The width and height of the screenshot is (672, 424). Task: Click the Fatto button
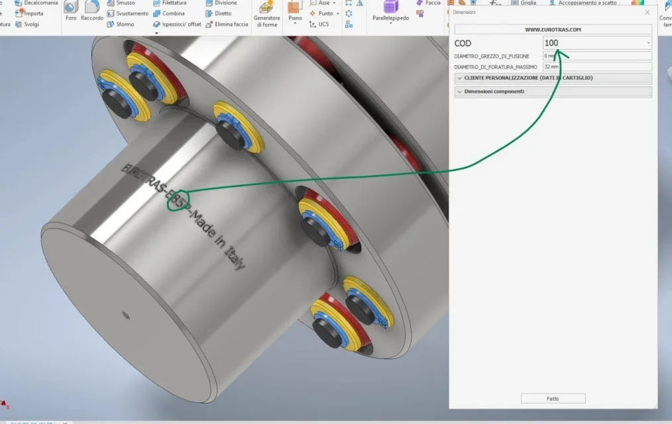[x=553, y=399]
